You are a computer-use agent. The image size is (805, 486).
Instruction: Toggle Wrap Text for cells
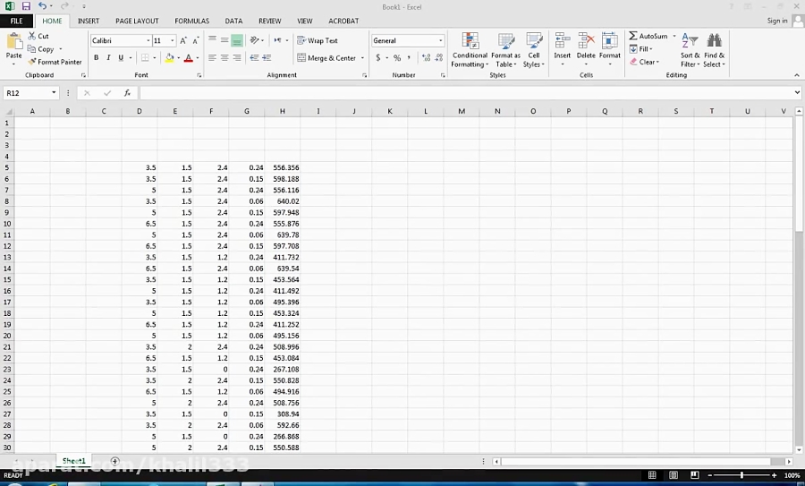pos(318,40)
